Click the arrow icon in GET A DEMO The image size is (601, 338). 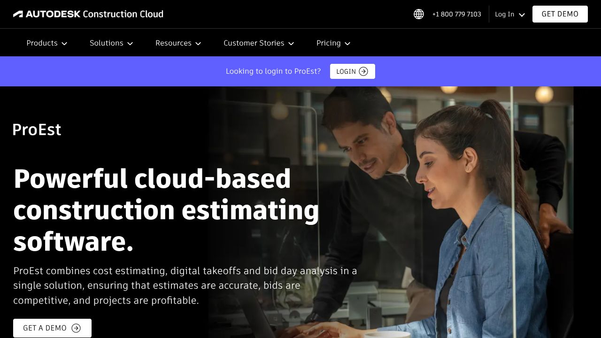[x=76, y=328]
